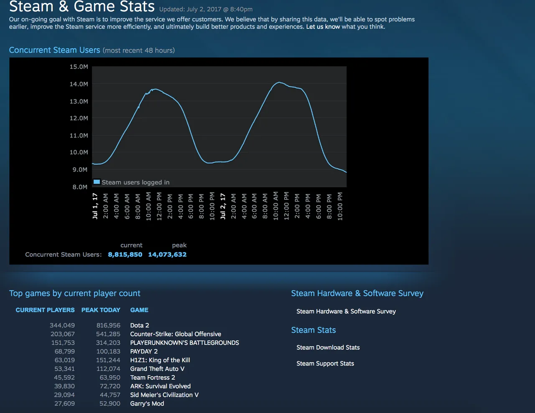Click Dota 2 peak today 816,956
535x413 pixels.
coord(108,325)
